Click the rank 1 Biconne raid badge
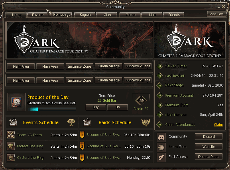The height and width of the screenshot is (170, 230). click(x=82, y=135)
